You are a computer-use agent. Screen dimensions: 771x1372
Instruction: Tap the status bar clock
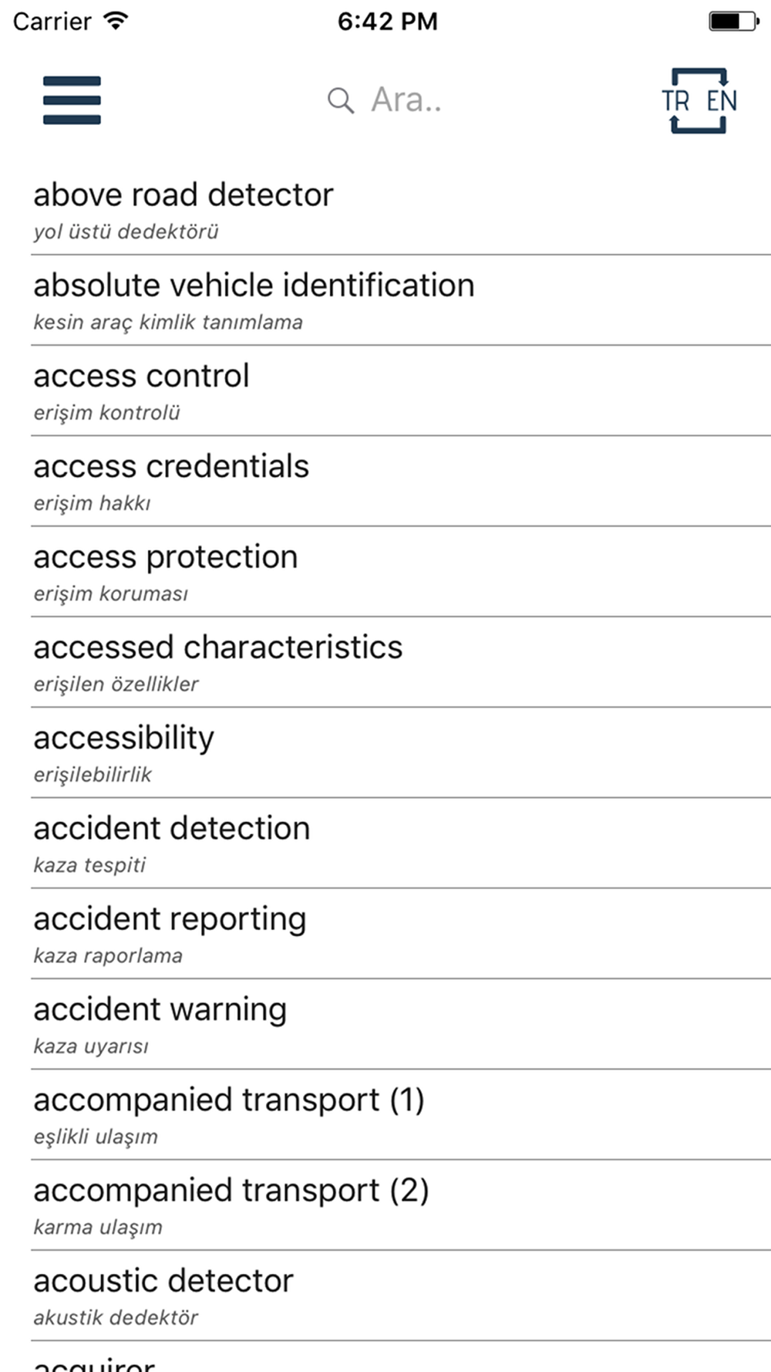click(387, 21)
